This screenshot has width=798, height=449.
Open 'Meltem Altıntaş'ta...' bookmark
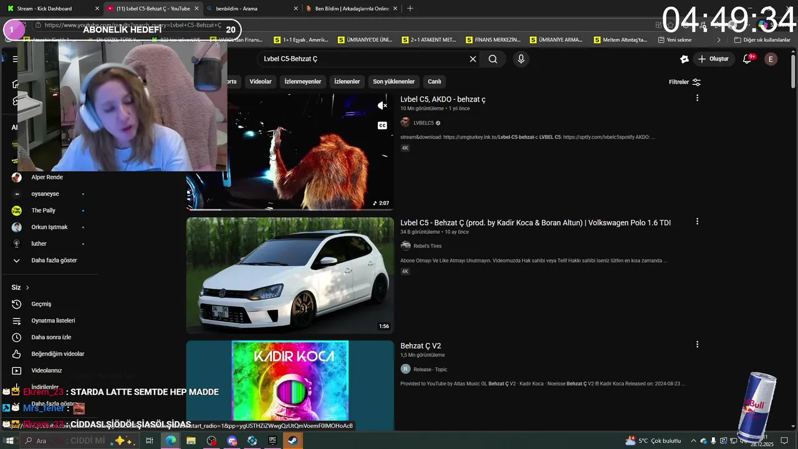pyautogui.click(x=621, y=40)
